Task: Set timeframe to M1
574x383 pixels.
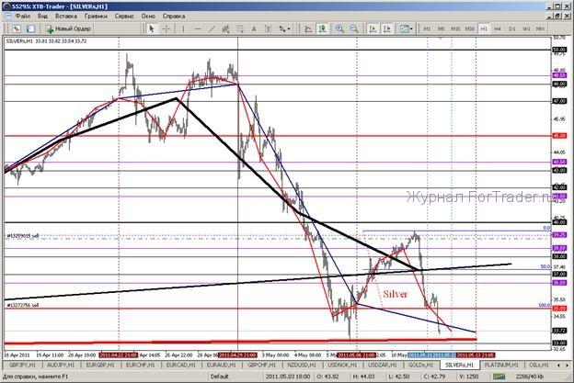Action: 427,28
